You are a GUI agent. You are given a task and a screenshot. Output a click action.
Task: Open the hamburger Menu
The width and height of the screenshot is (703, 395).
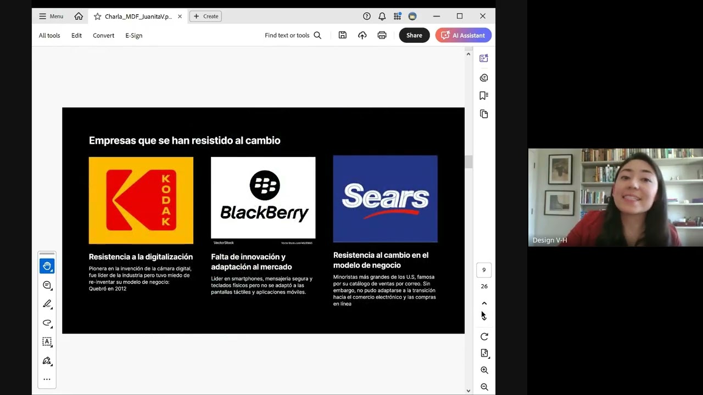51,16
